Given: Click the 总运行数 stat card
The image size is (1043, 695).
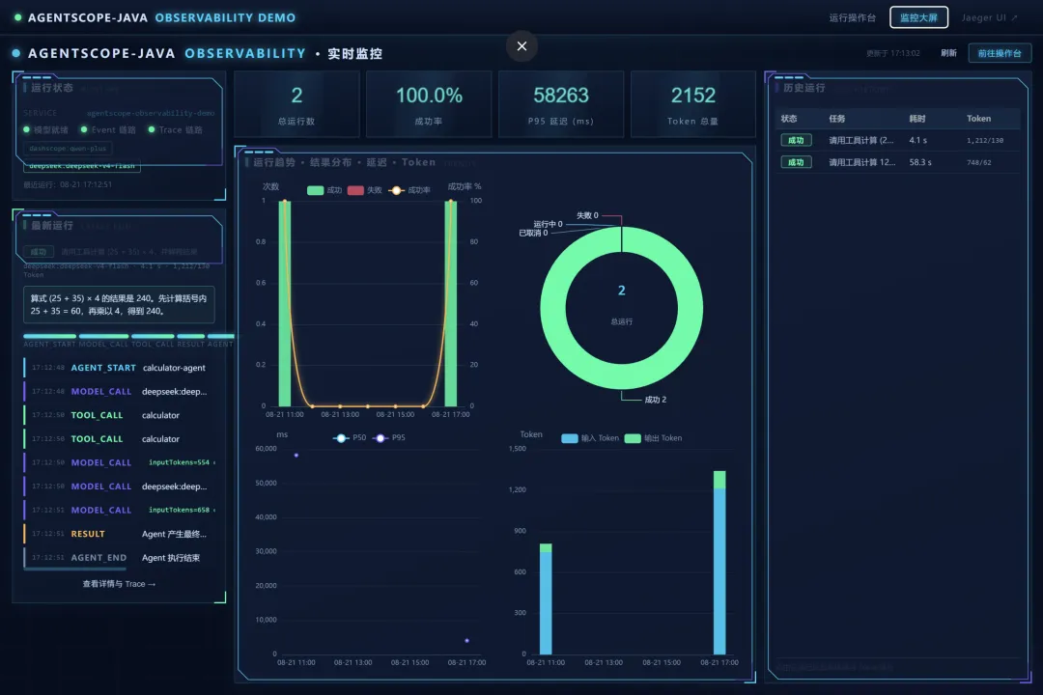Looking at the screenshot, I should 296,104.
